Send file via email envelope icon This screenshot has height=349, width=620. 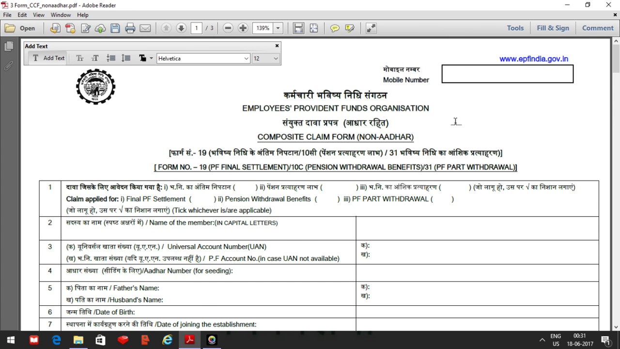point(145,28)
